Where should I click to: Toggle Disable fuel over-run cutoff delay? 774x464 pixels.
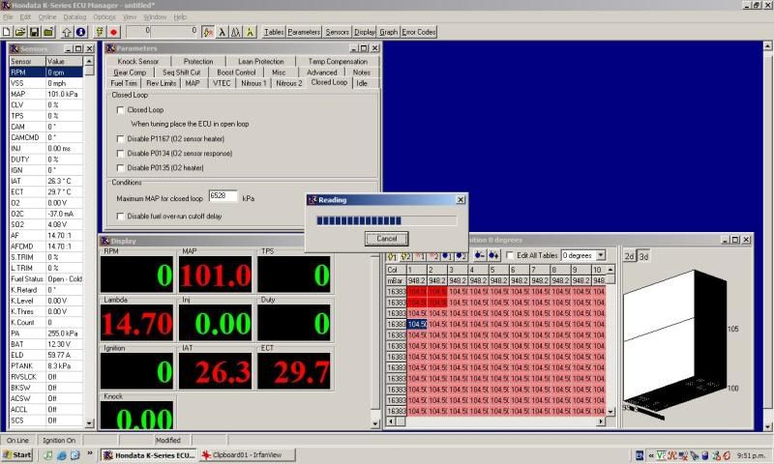coord(120,216)
